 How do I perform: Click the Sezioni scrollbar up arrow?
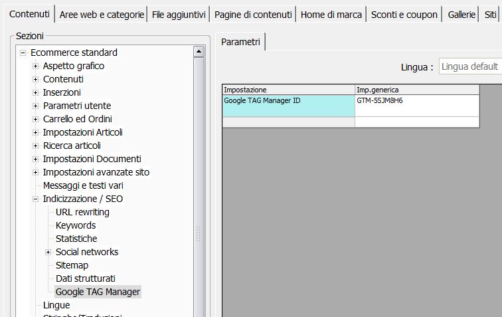pos(199,52)
